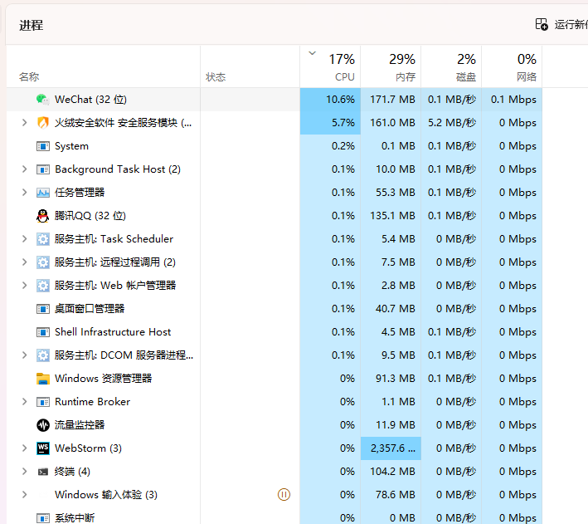Click the 104.2 MB memory cell
Viewport: 588px width, 524px height.
[x=391, y=472]
